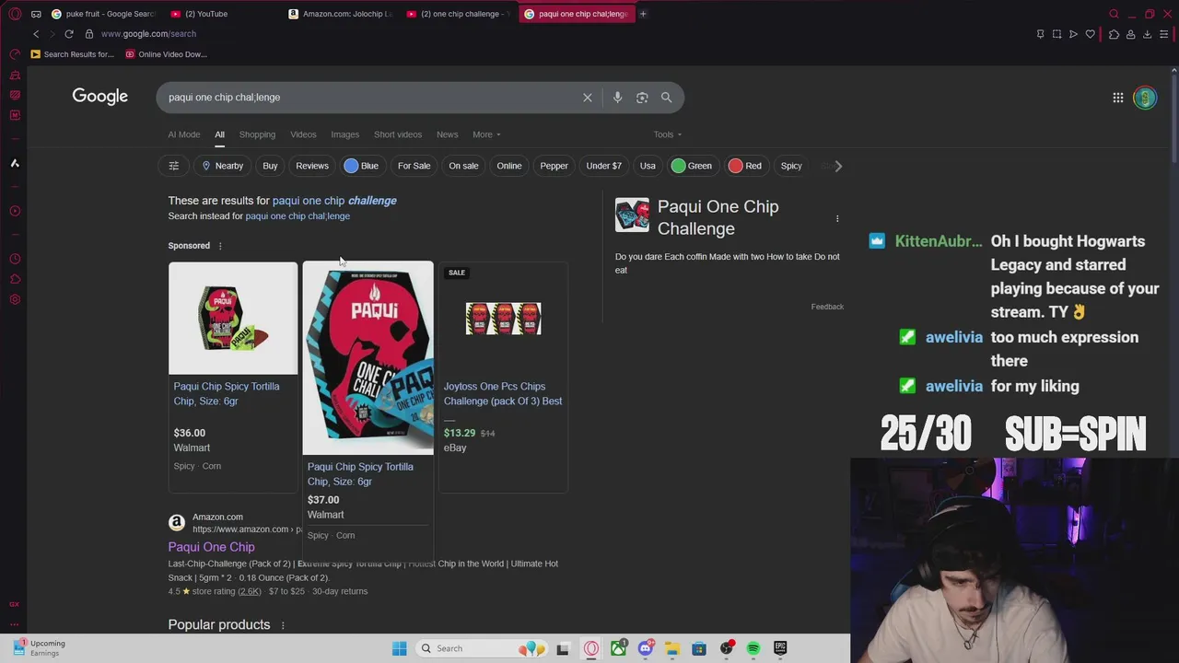The width and height of the screenshot is (1179, 663).
Task: Show more filter chips with right chevron
Action: tap(838, 166)
